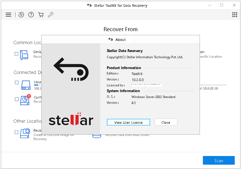Viewport: 241px width, 169px height.
Task: Click the 'ToolKit' edition value
Action: [x=137, y=74]
